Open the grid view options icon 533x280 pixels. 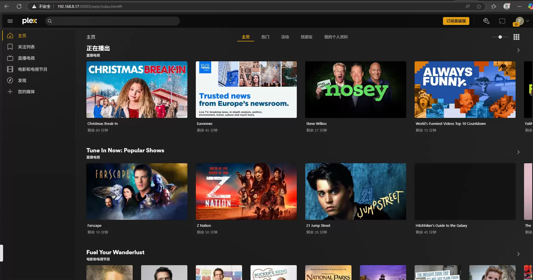tap(516, 37)
